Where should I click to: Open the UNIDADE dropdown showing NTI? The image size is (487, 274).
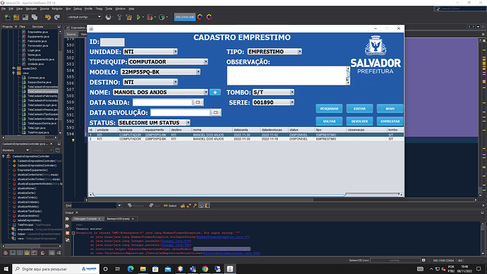(150, 52)
